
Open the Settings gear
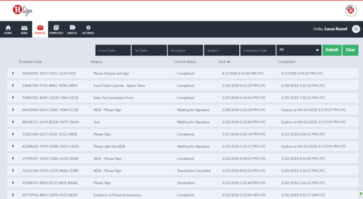[x=88, y=29]
